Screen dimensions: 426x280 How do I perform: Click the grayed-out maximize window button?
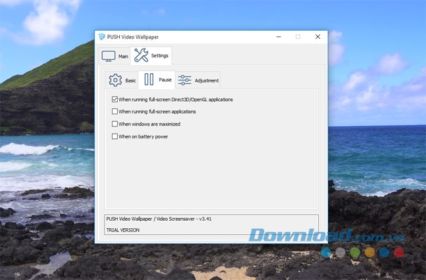point(298,37)
